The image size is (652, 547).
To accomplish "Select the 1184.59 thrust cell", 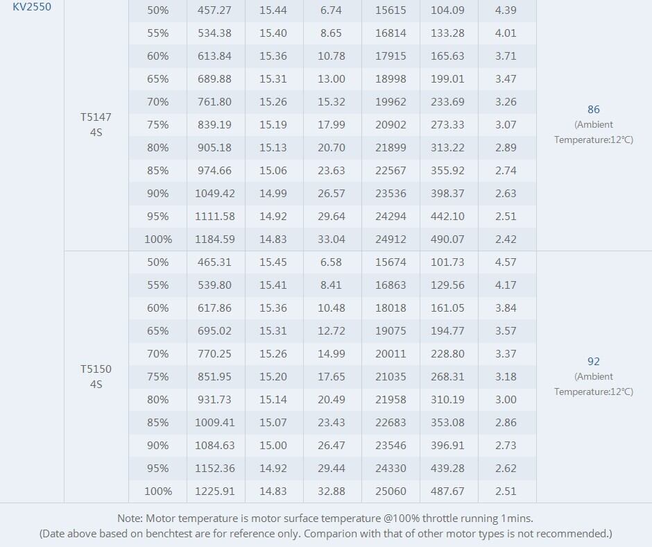I will tap(215, 239).
